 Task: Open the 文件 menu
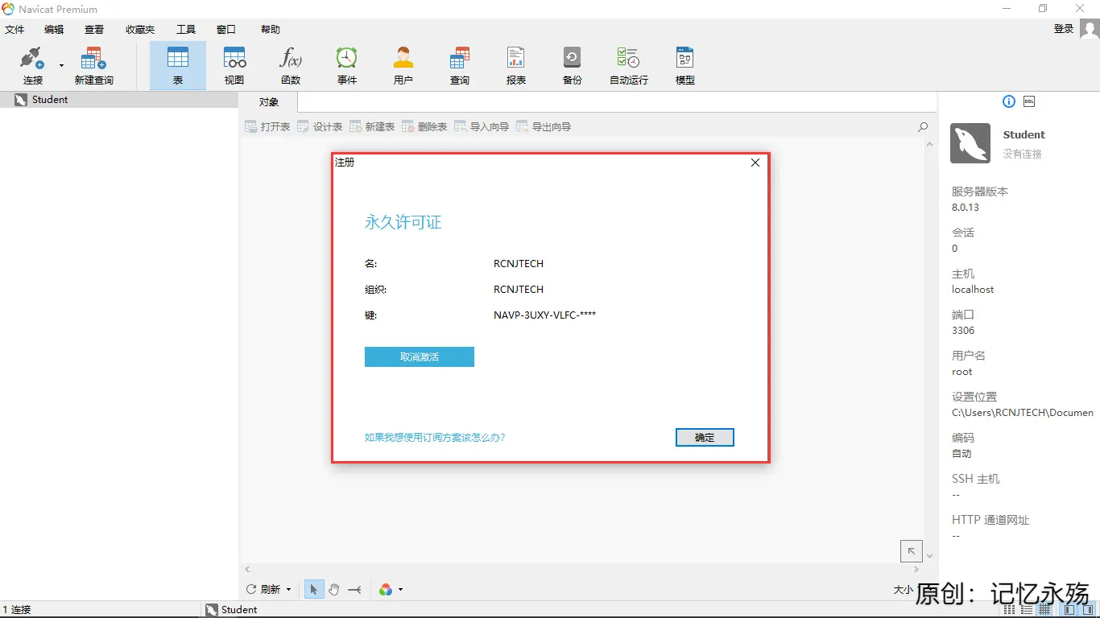tap(14, 30)
